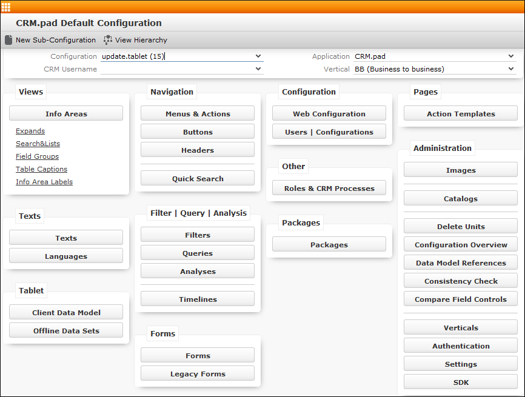Click the View Hierarchy tree icon
The height and width of the screenshot is (397, 525).
pos(108,40)
